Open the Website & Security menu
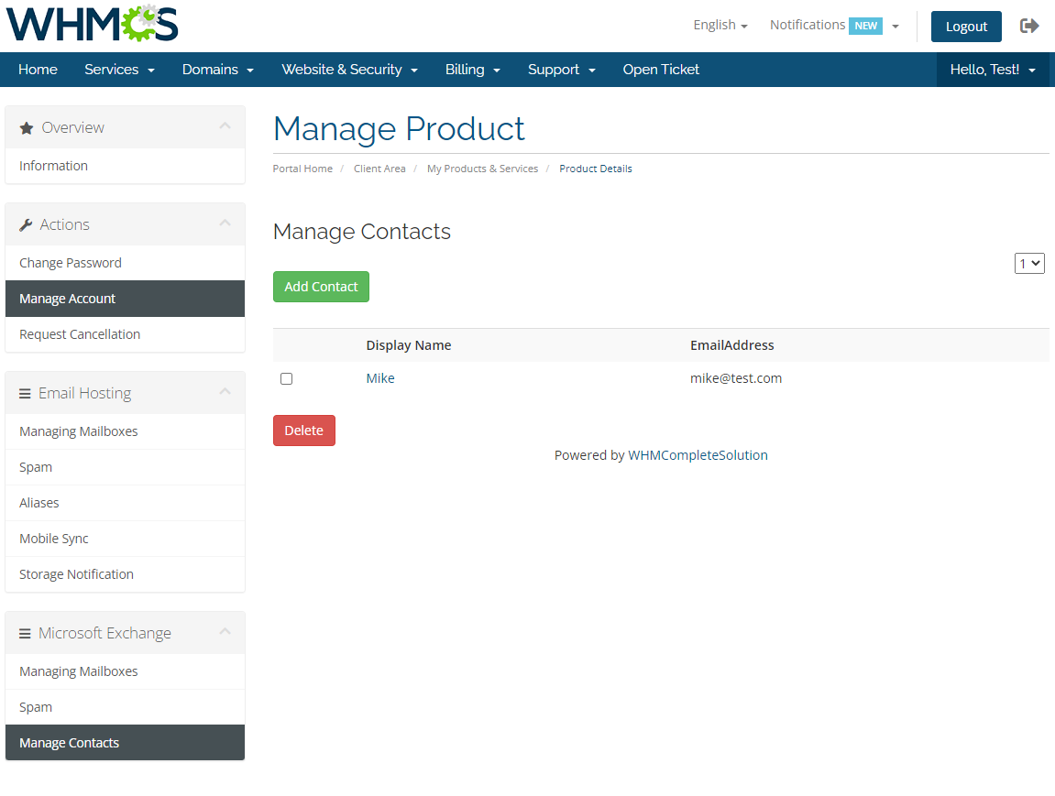Screen dimensions: 1055x796 (350, 70)
